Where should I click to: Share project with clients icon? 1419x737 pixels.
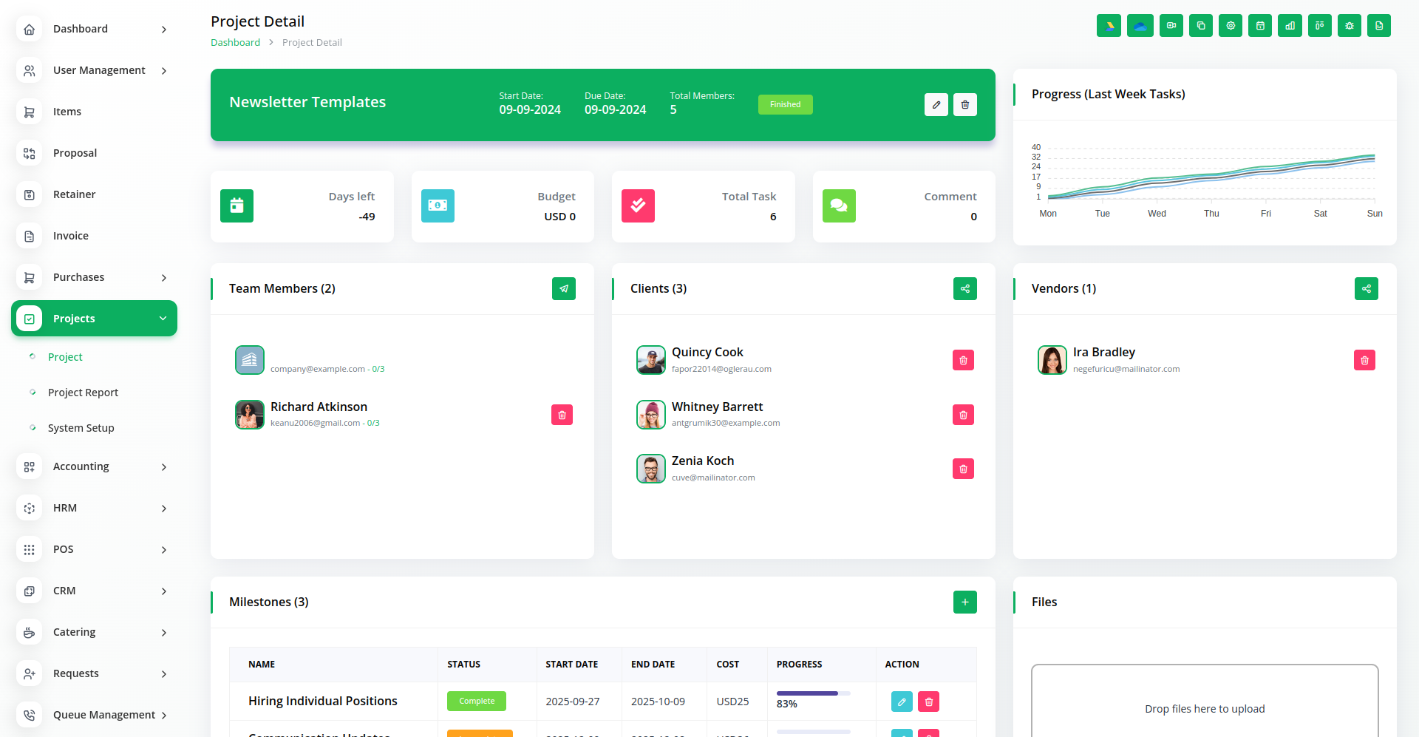tap(964, 289)
